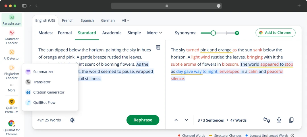
Task: Click the Synonyms slider handle
Action: [213, 33]
